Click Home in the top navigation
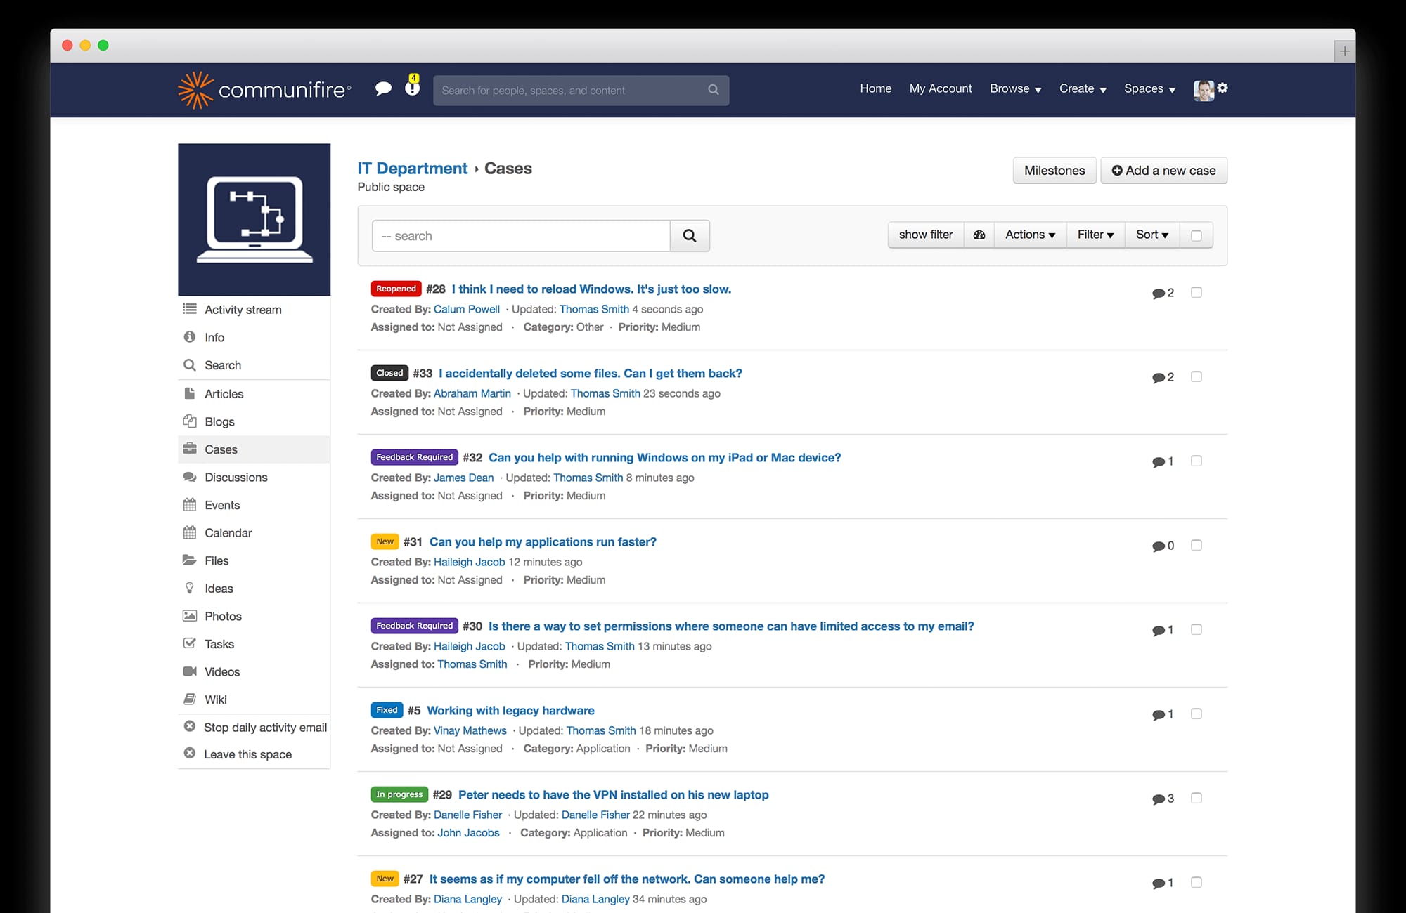1406x913 pixels. pyautogui.click(x=875, y=88)
